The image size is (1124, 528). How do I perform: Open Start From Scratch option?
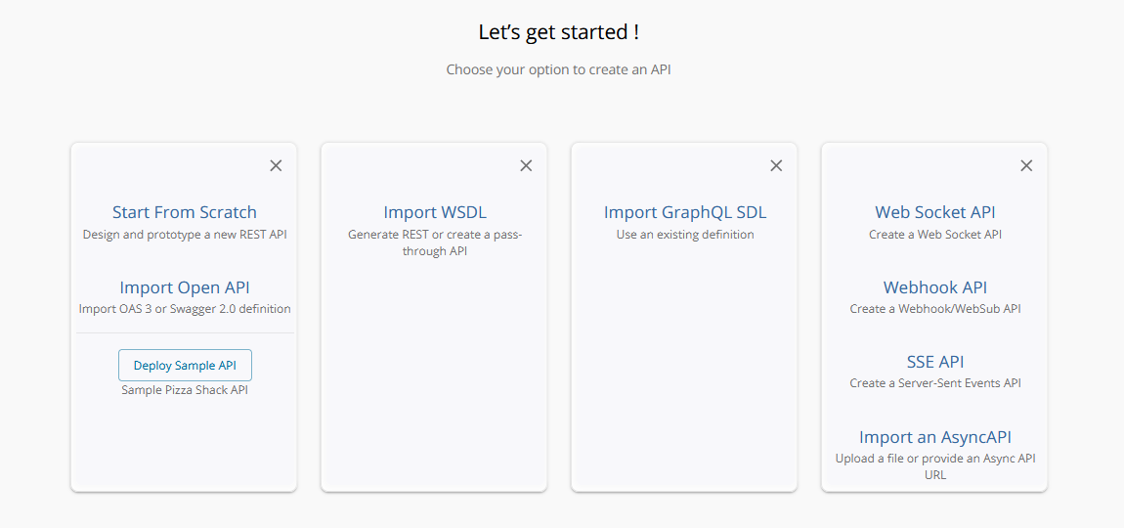click(x=184, y=212)
